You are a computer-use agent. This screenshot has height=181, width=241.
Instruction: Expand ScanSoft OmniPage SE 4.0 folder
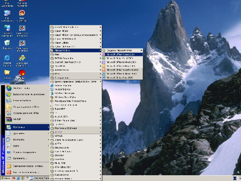(76, 62)
